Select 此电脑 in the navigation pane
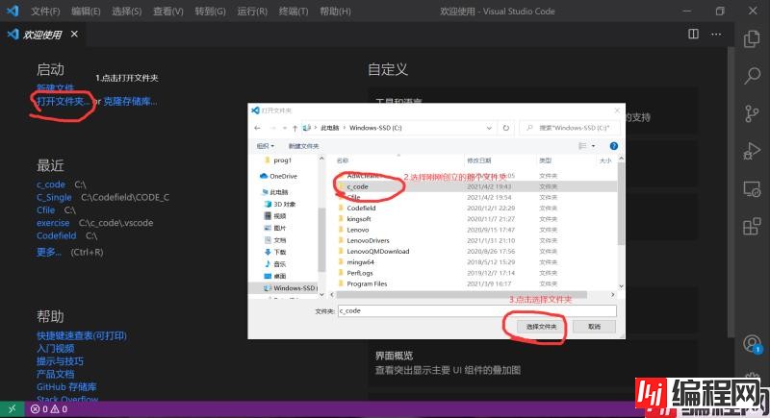 click(x=275, y=192)
